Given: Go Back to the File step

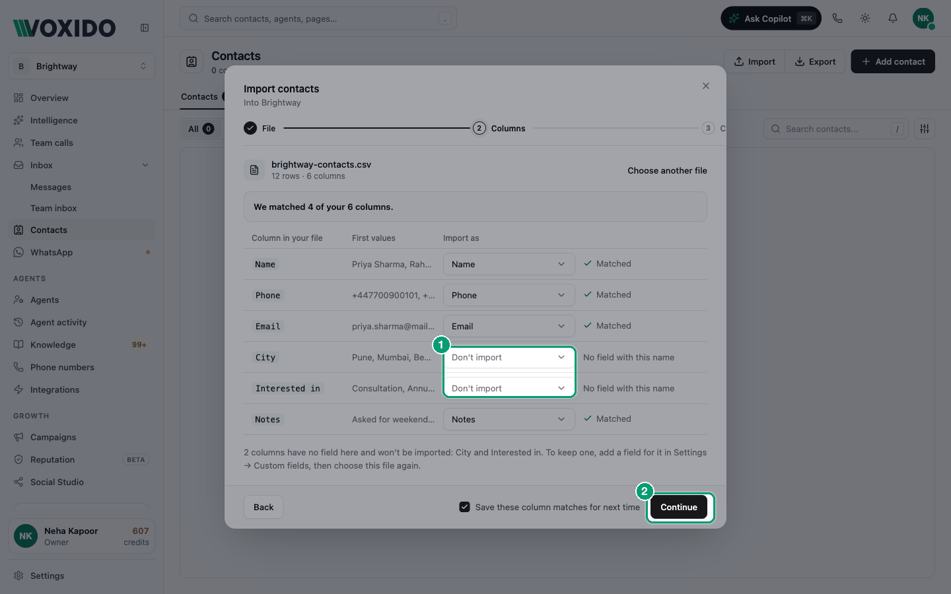Looking at the screenshot, I should click(264, 507).
